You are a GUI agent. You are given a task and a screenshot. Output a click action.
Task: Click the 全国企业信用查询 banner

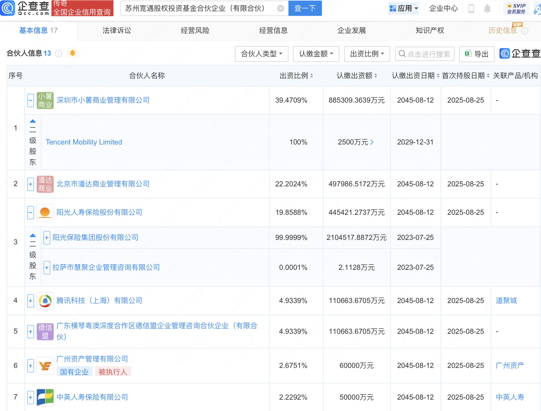coord(82,8)
